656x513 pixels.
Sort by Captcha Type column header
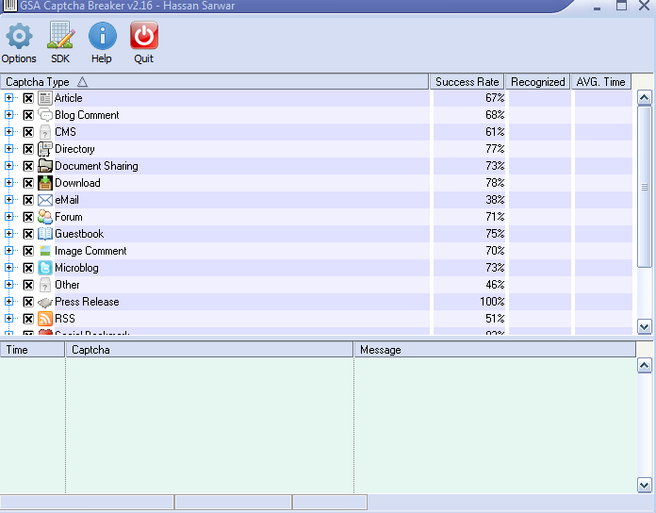tap(214, 82)
